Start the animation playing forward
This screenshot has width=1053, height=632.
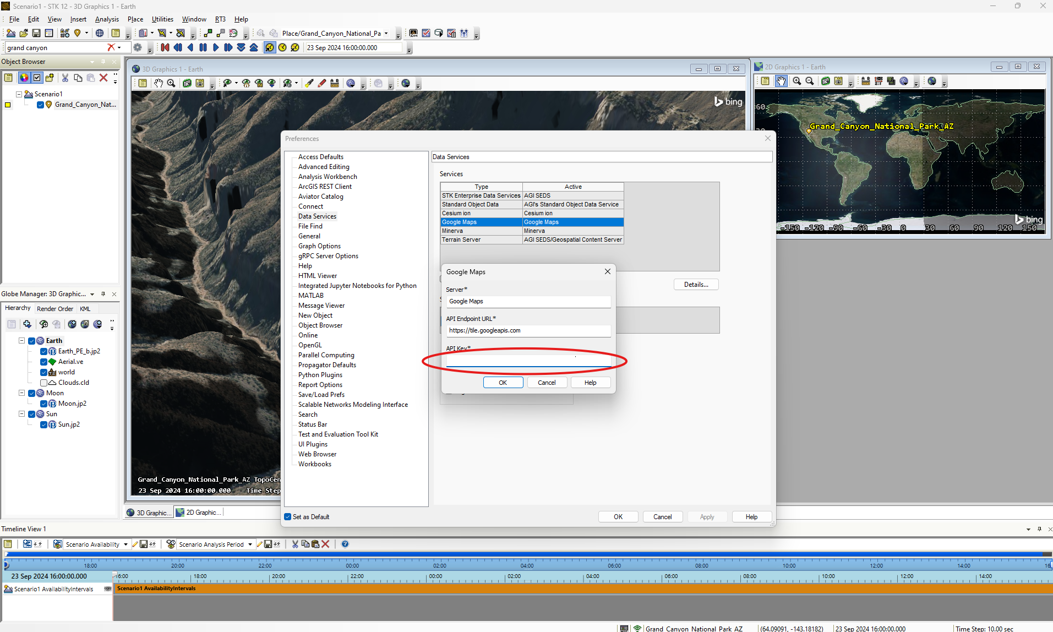click(x=216, y=48)
